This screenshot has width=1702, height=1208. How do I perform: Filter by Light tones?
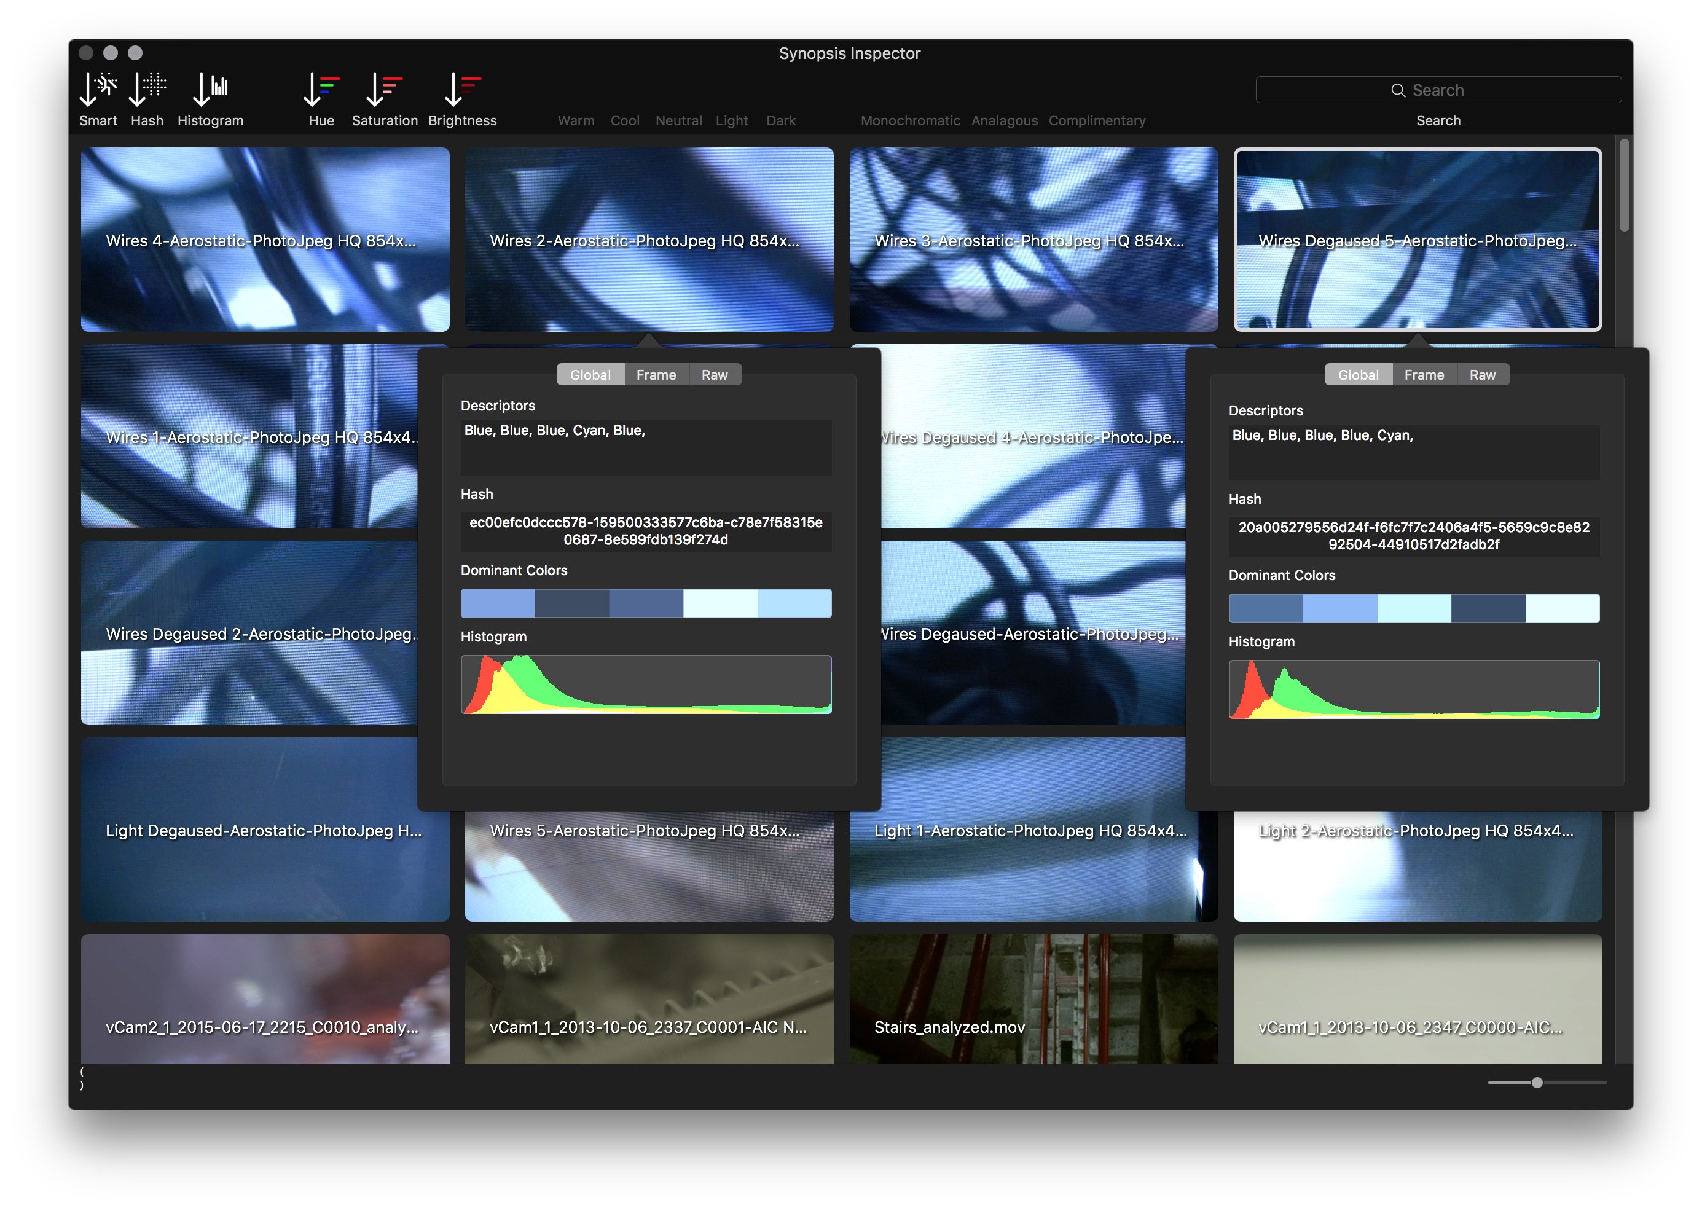(x=731, y=120)
